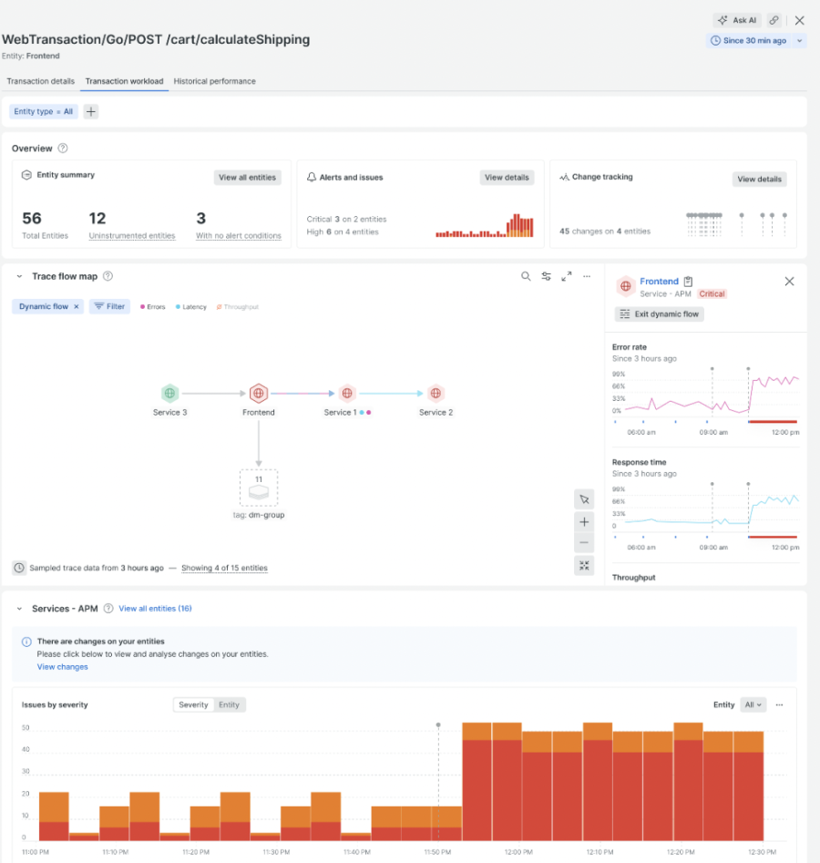The width and height of the screenshot is (820, 863).
Task: Zoom in on the flow map
Action: (584, 521)
